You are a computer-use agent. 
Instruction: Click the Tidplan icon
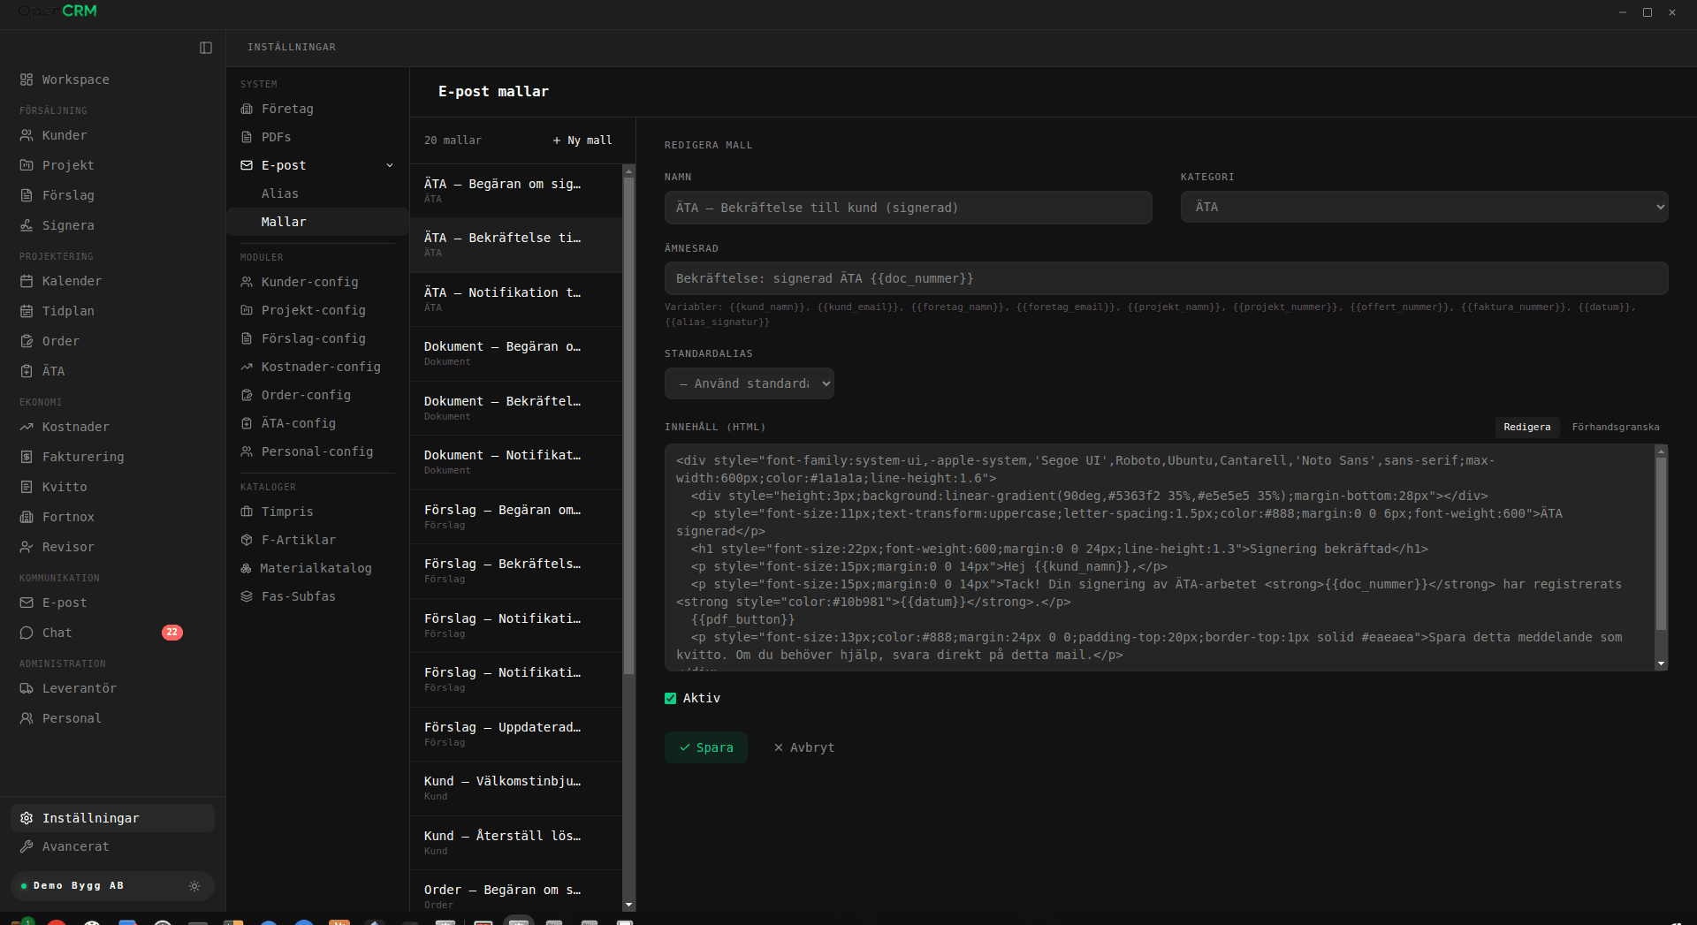click(x=27, y=311)
